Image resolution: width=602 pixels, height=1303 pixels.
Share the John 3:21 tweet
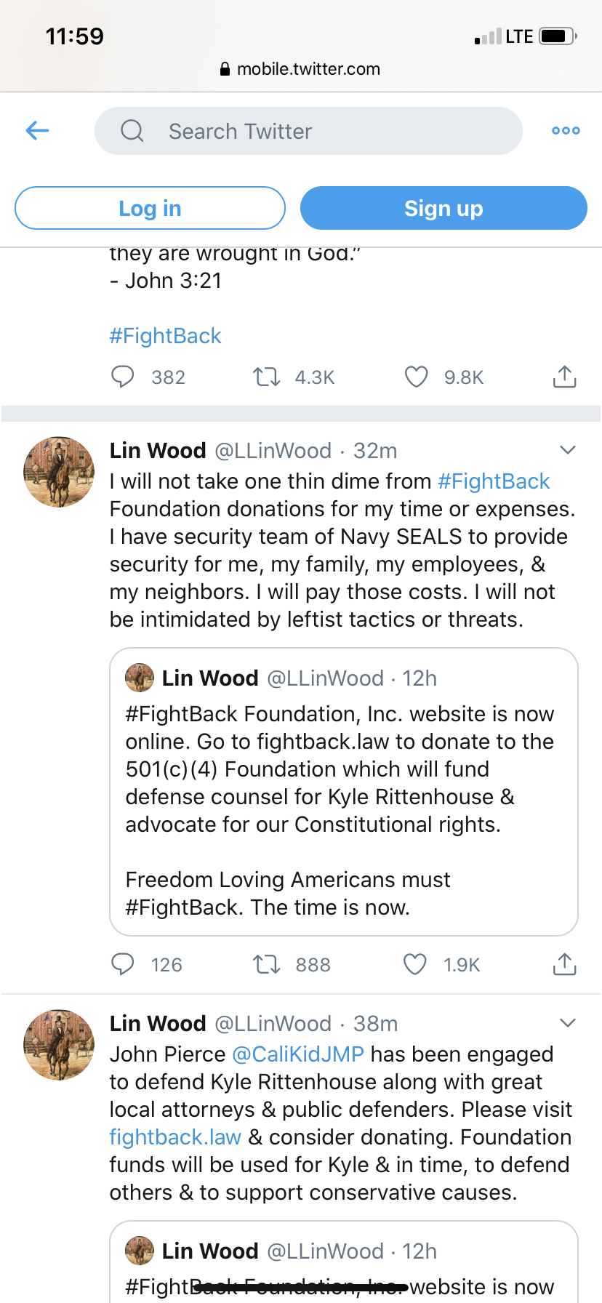564,377
